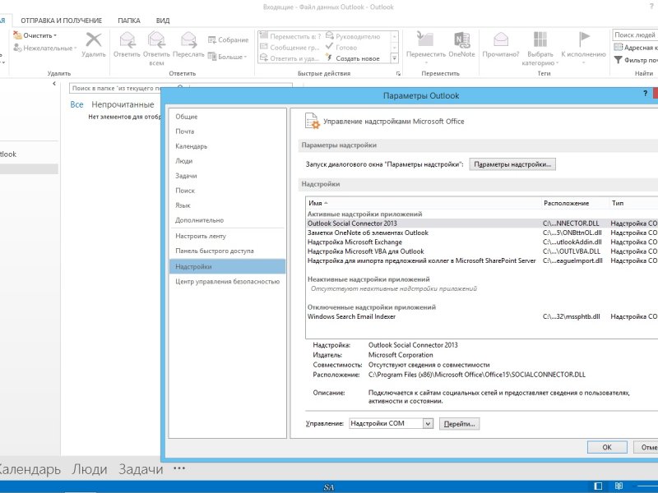Run quick step Готово
The width and height of the screenshot is (658, 493).
click(341, 48)
